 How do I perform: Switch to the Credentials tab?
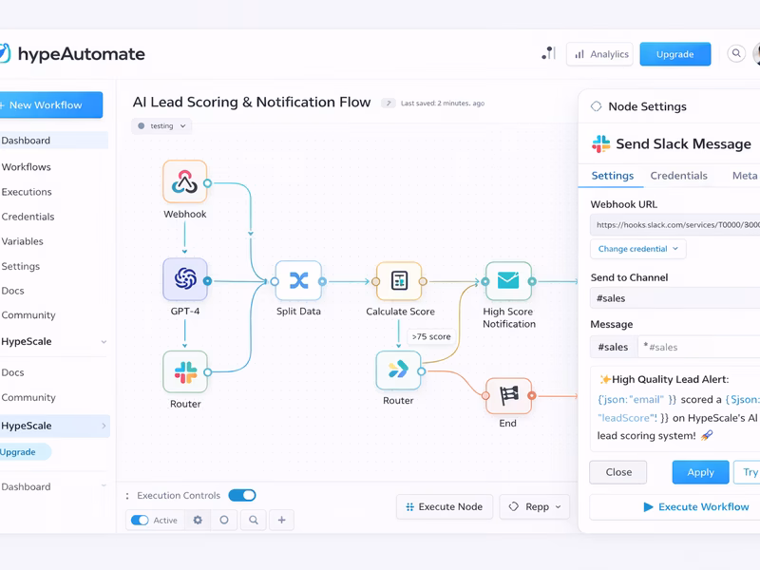point(679,176)
